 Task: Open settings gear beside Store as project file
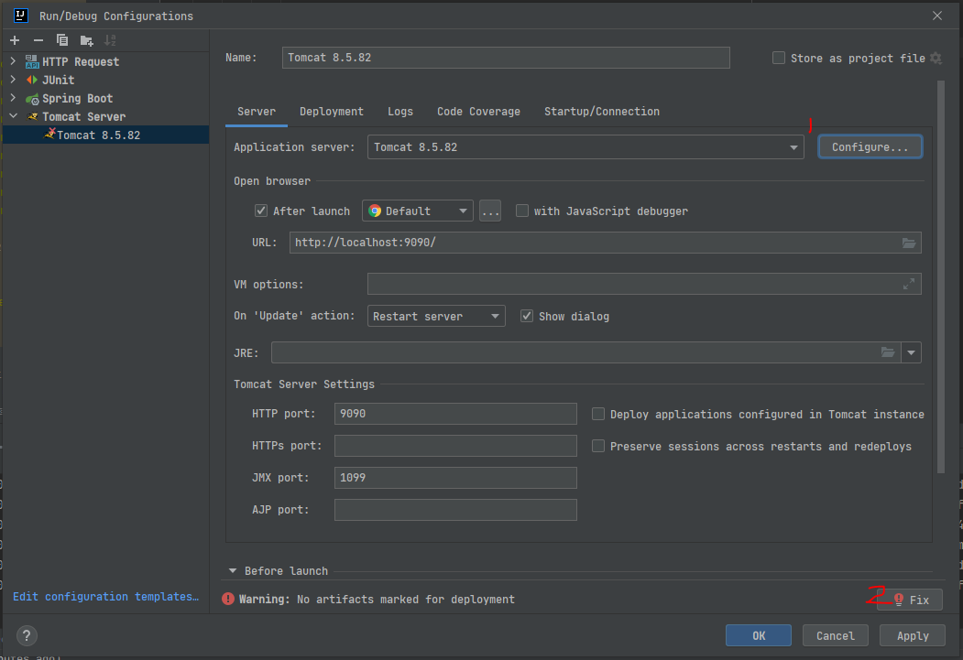(x=936, y=58)
